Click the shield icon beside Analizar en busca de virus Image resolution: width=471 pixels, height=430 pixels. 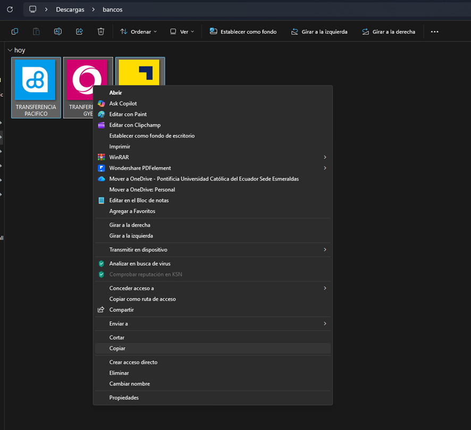tap(102, 264)
